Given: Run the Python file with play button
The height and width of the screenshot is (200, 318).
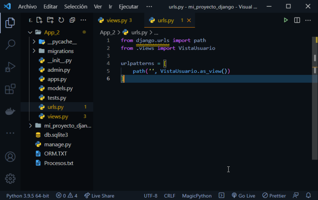Looking at the screenshot, I should pos(285,20).
